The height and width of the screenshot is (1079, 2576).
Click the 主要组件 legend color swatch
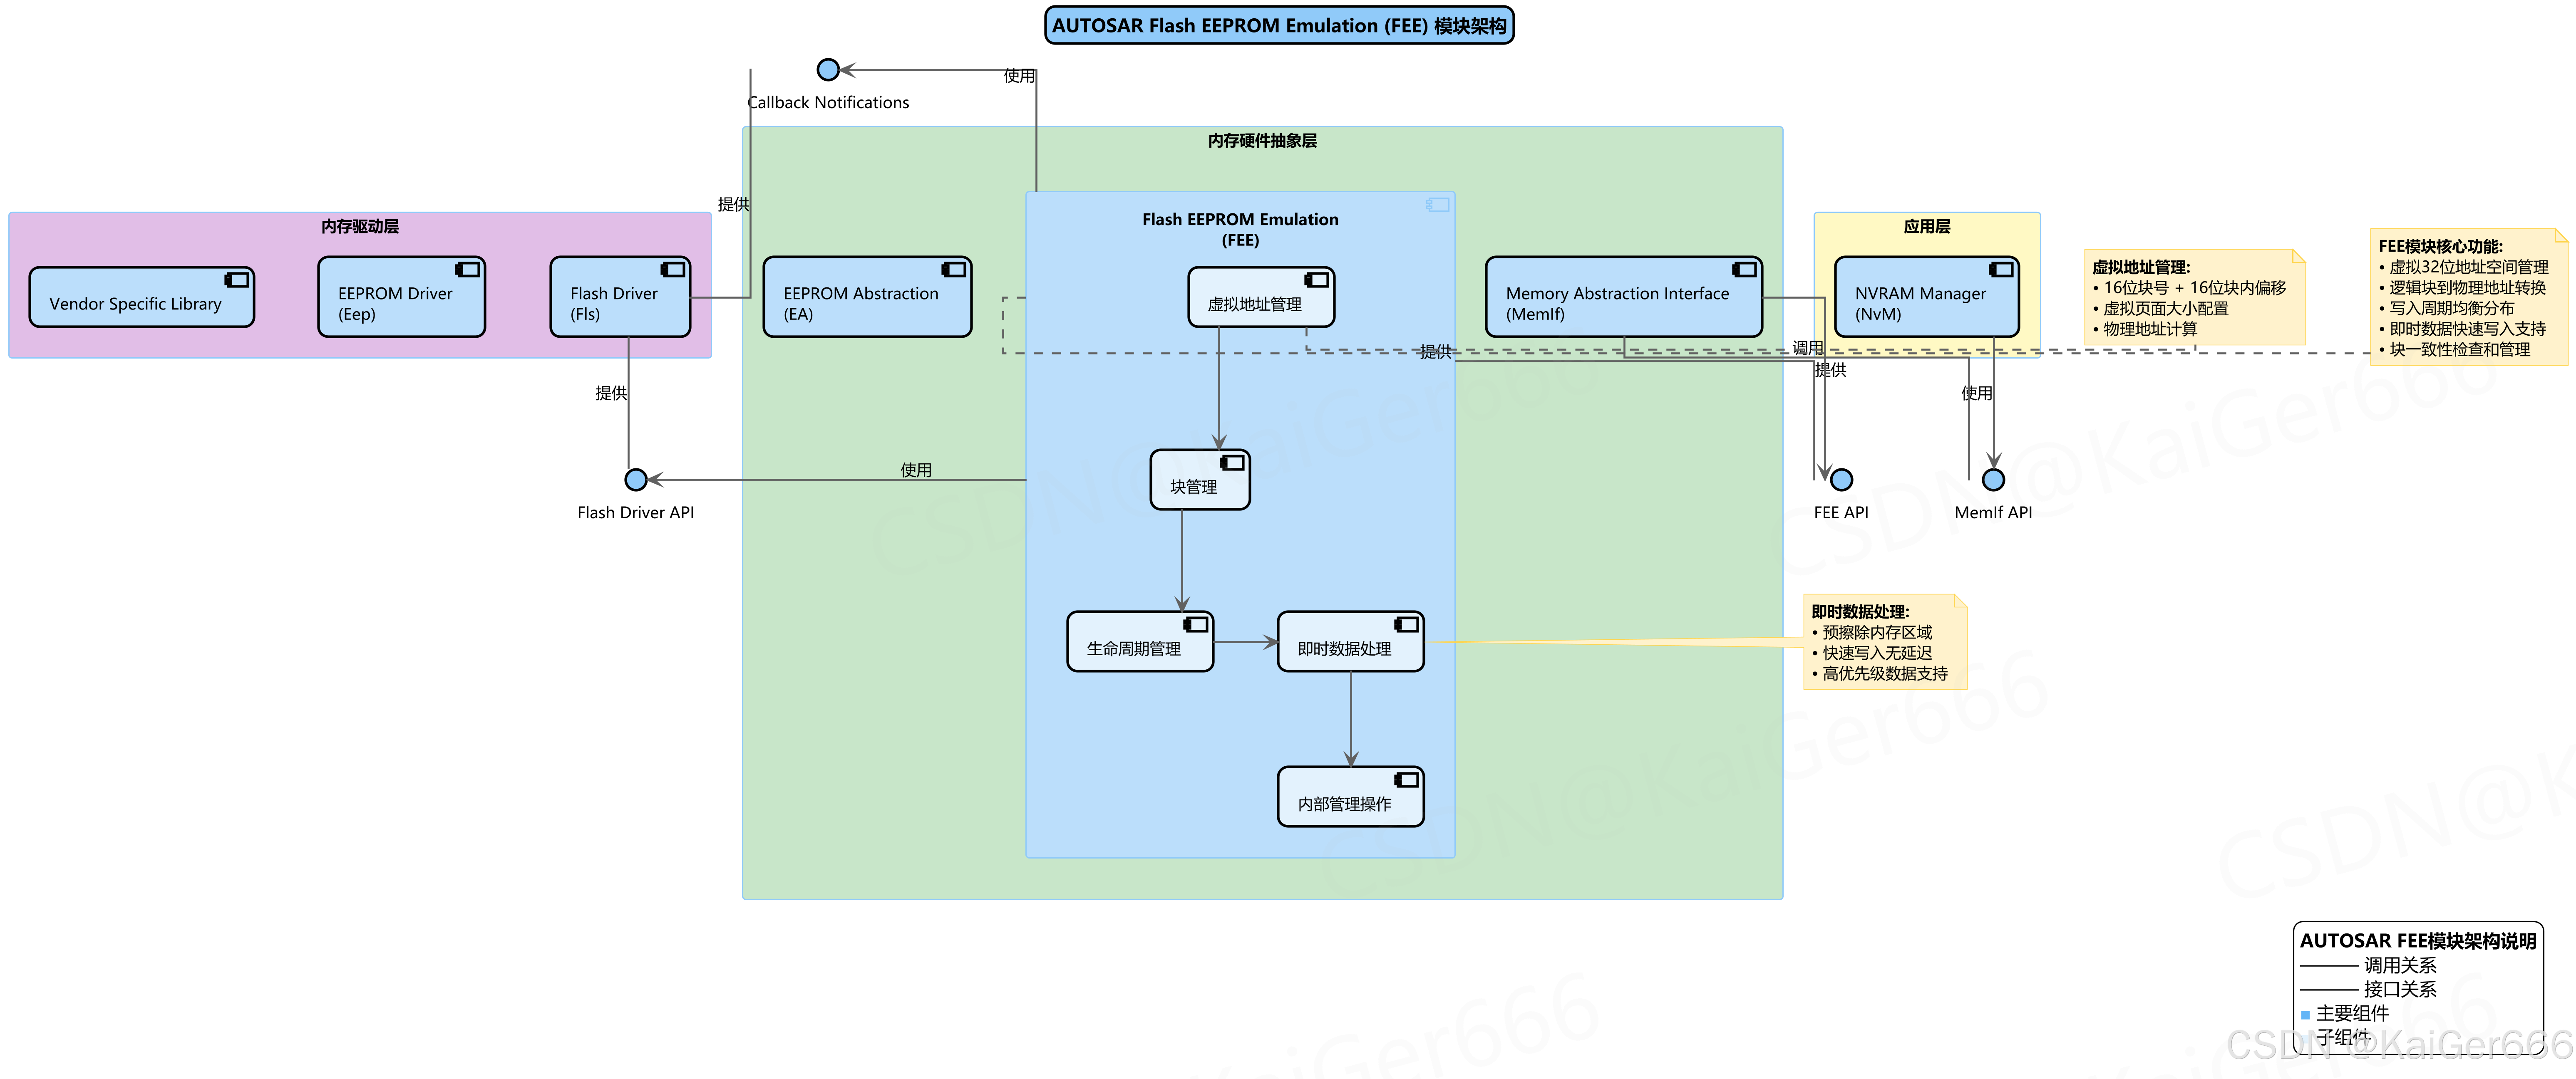tap(2305, 1015)
